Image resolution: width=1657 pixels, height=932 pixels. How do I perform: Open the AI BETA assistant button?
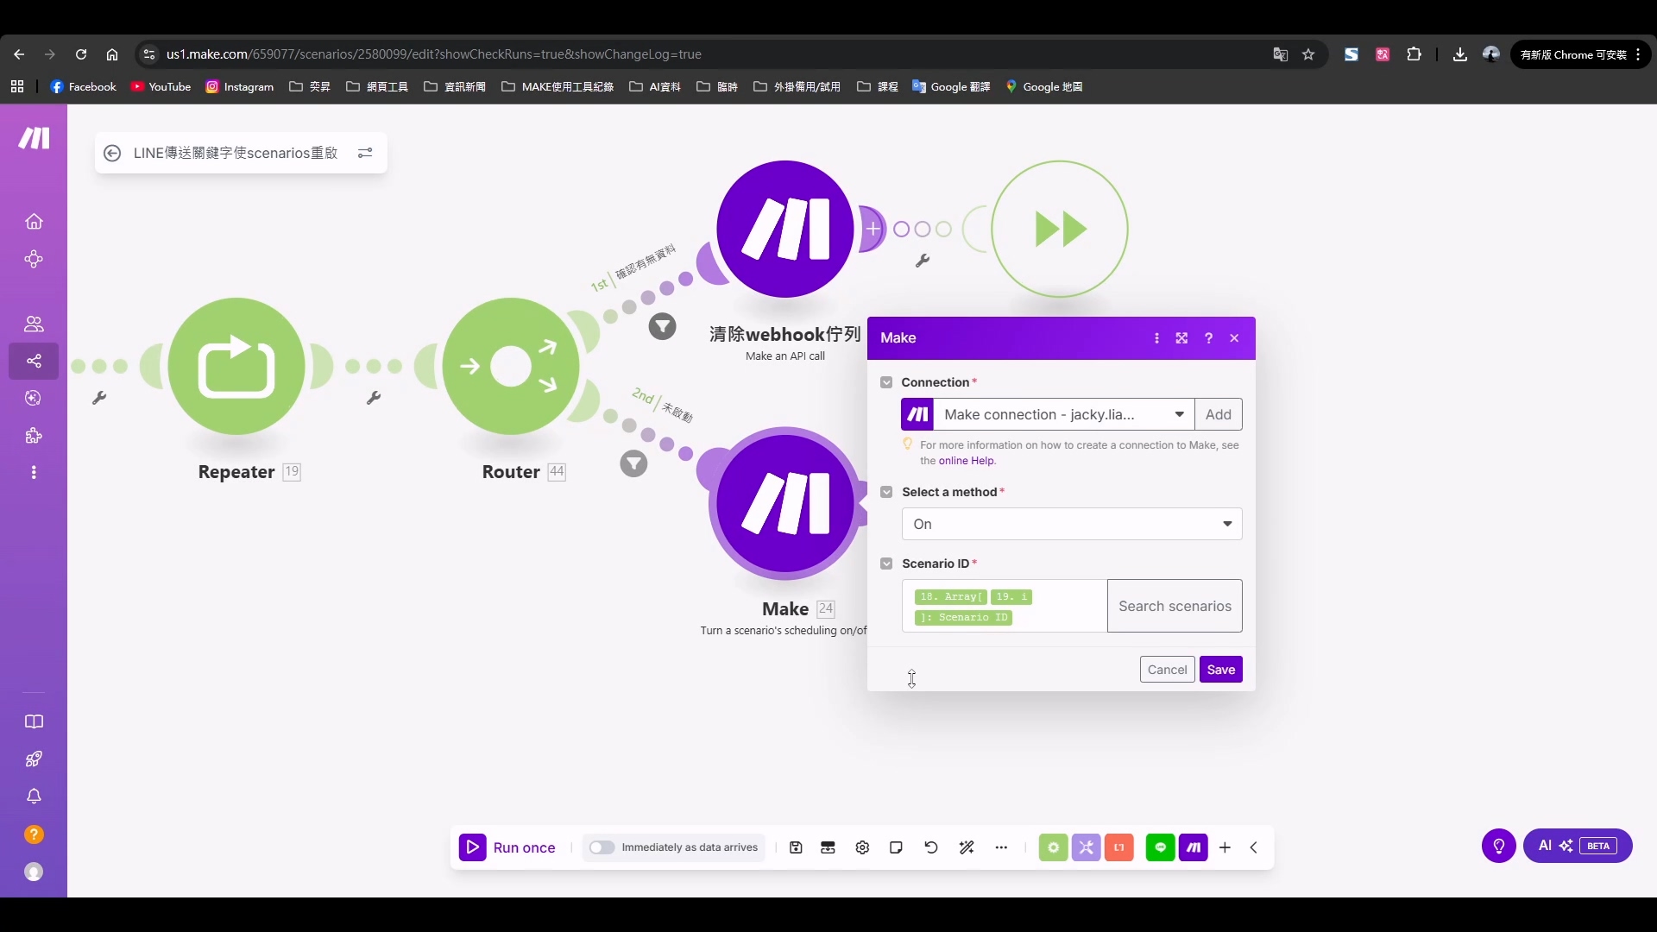[x=1578, y=846]
